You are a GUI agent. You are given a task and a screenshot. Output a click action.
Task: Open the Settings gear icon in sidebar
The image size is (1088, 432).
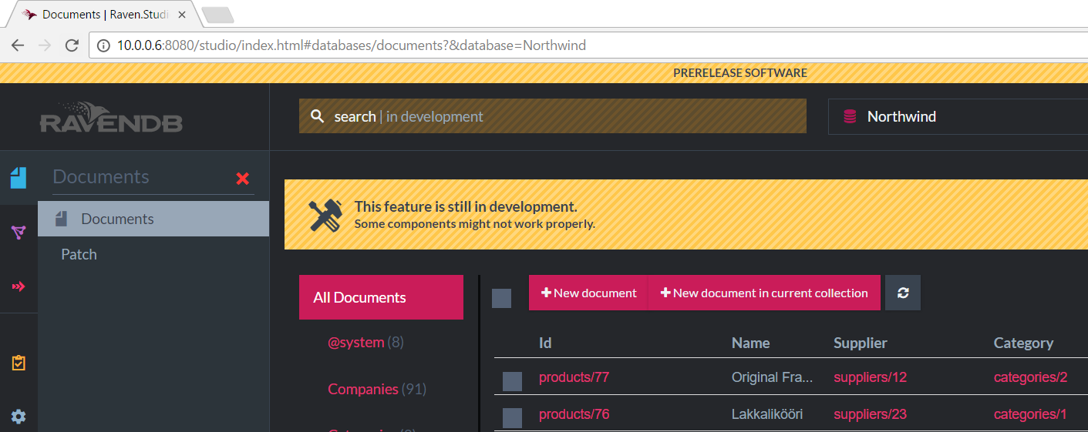tap(19, 417)
